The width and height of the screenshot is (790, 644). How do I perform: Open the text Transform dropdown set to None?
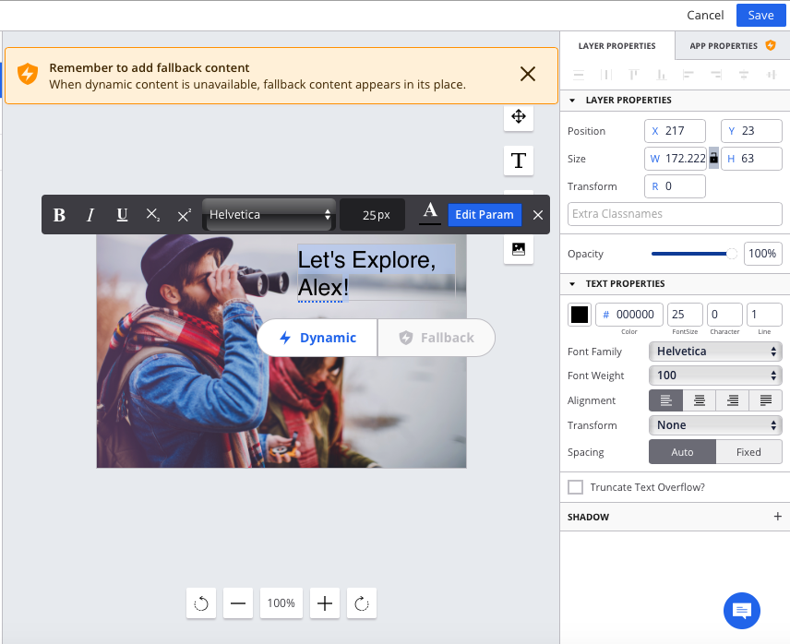click(715, 424)
